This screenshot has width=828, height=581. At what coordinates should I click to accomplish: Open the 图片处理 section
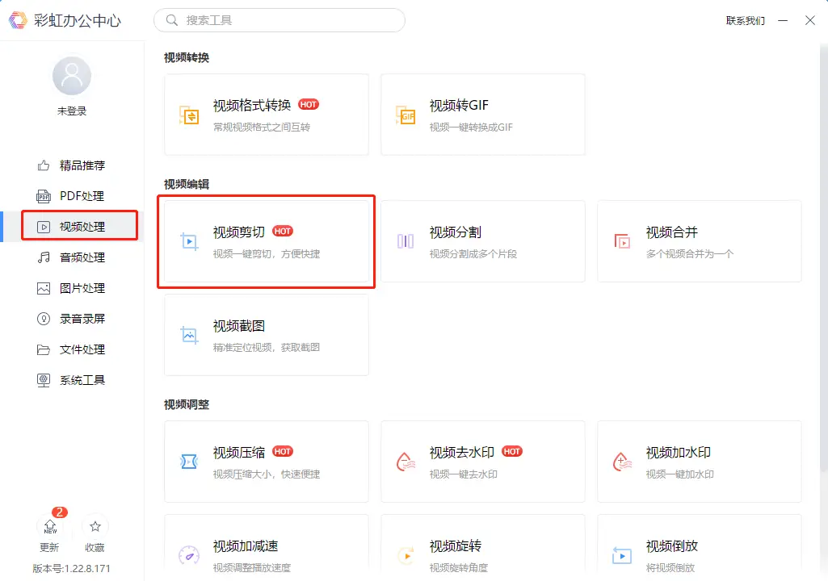click(72, 288)
